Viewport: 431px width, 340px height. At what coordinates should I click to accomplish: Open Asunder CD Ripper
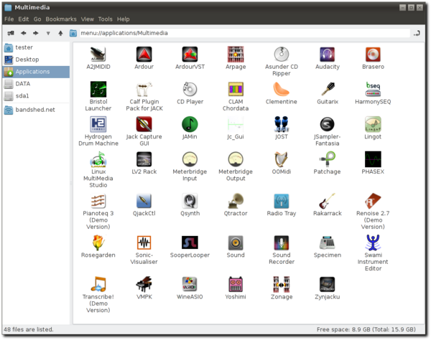tap(281, 55)
